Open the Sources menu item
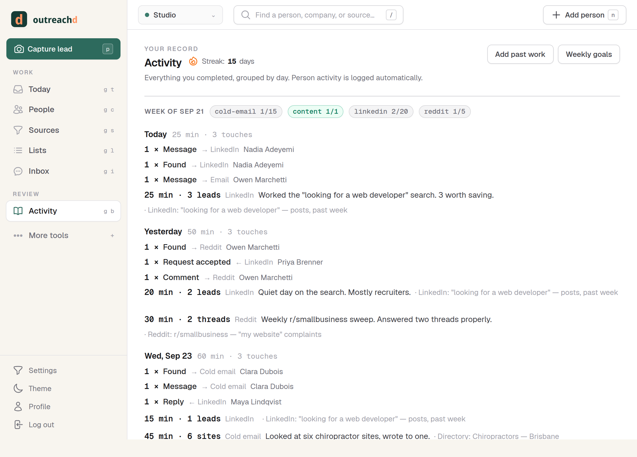This screenshot has width=637, height=457. pos(63,130)
